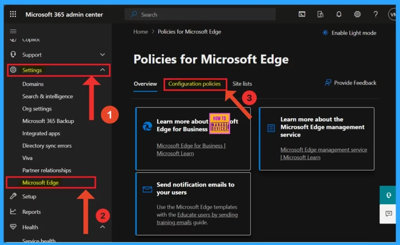
Task: Open the feedback chat floating button
Action: click(x=388, y=214)
